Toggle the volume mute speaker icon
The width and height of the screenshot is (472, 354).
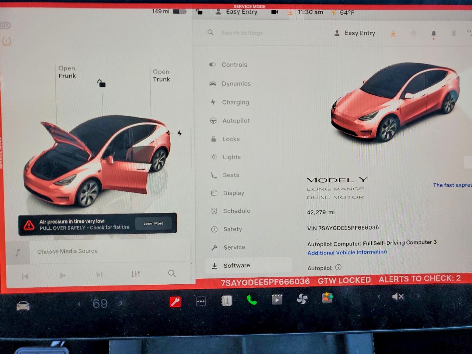tap(398, 296)
